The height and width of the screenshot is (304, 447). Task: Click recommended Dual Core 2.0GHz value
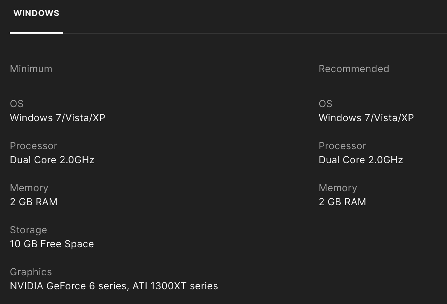361,160
